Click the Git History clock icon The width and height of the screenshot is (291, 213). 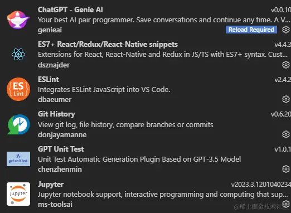tap(18, 124)
